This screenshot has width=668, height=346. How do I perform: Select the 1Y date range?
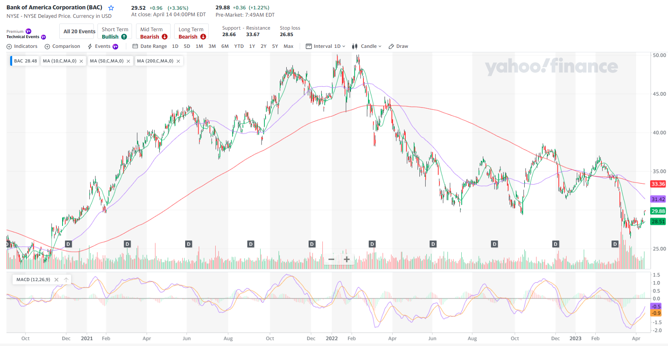pos(252,46)
